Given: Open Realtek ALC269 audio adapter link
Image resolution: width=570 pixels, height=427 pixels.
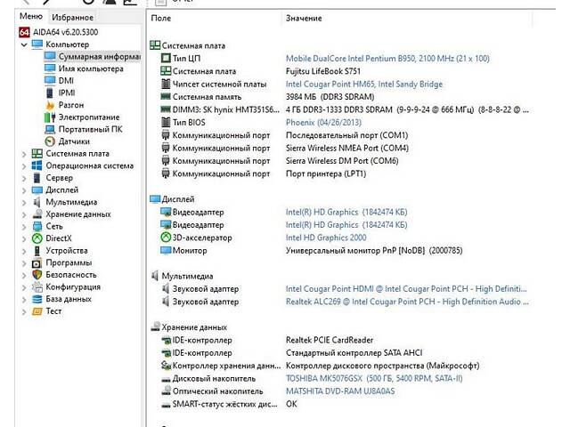Looking at the screenshot, I should pos(407,302).
